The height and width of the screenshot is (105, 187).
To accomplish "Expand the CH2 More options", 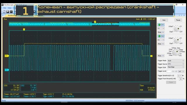I will [161, 44].
